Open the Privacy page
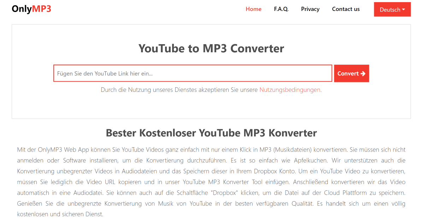424x219 pixels. point(310,9)
